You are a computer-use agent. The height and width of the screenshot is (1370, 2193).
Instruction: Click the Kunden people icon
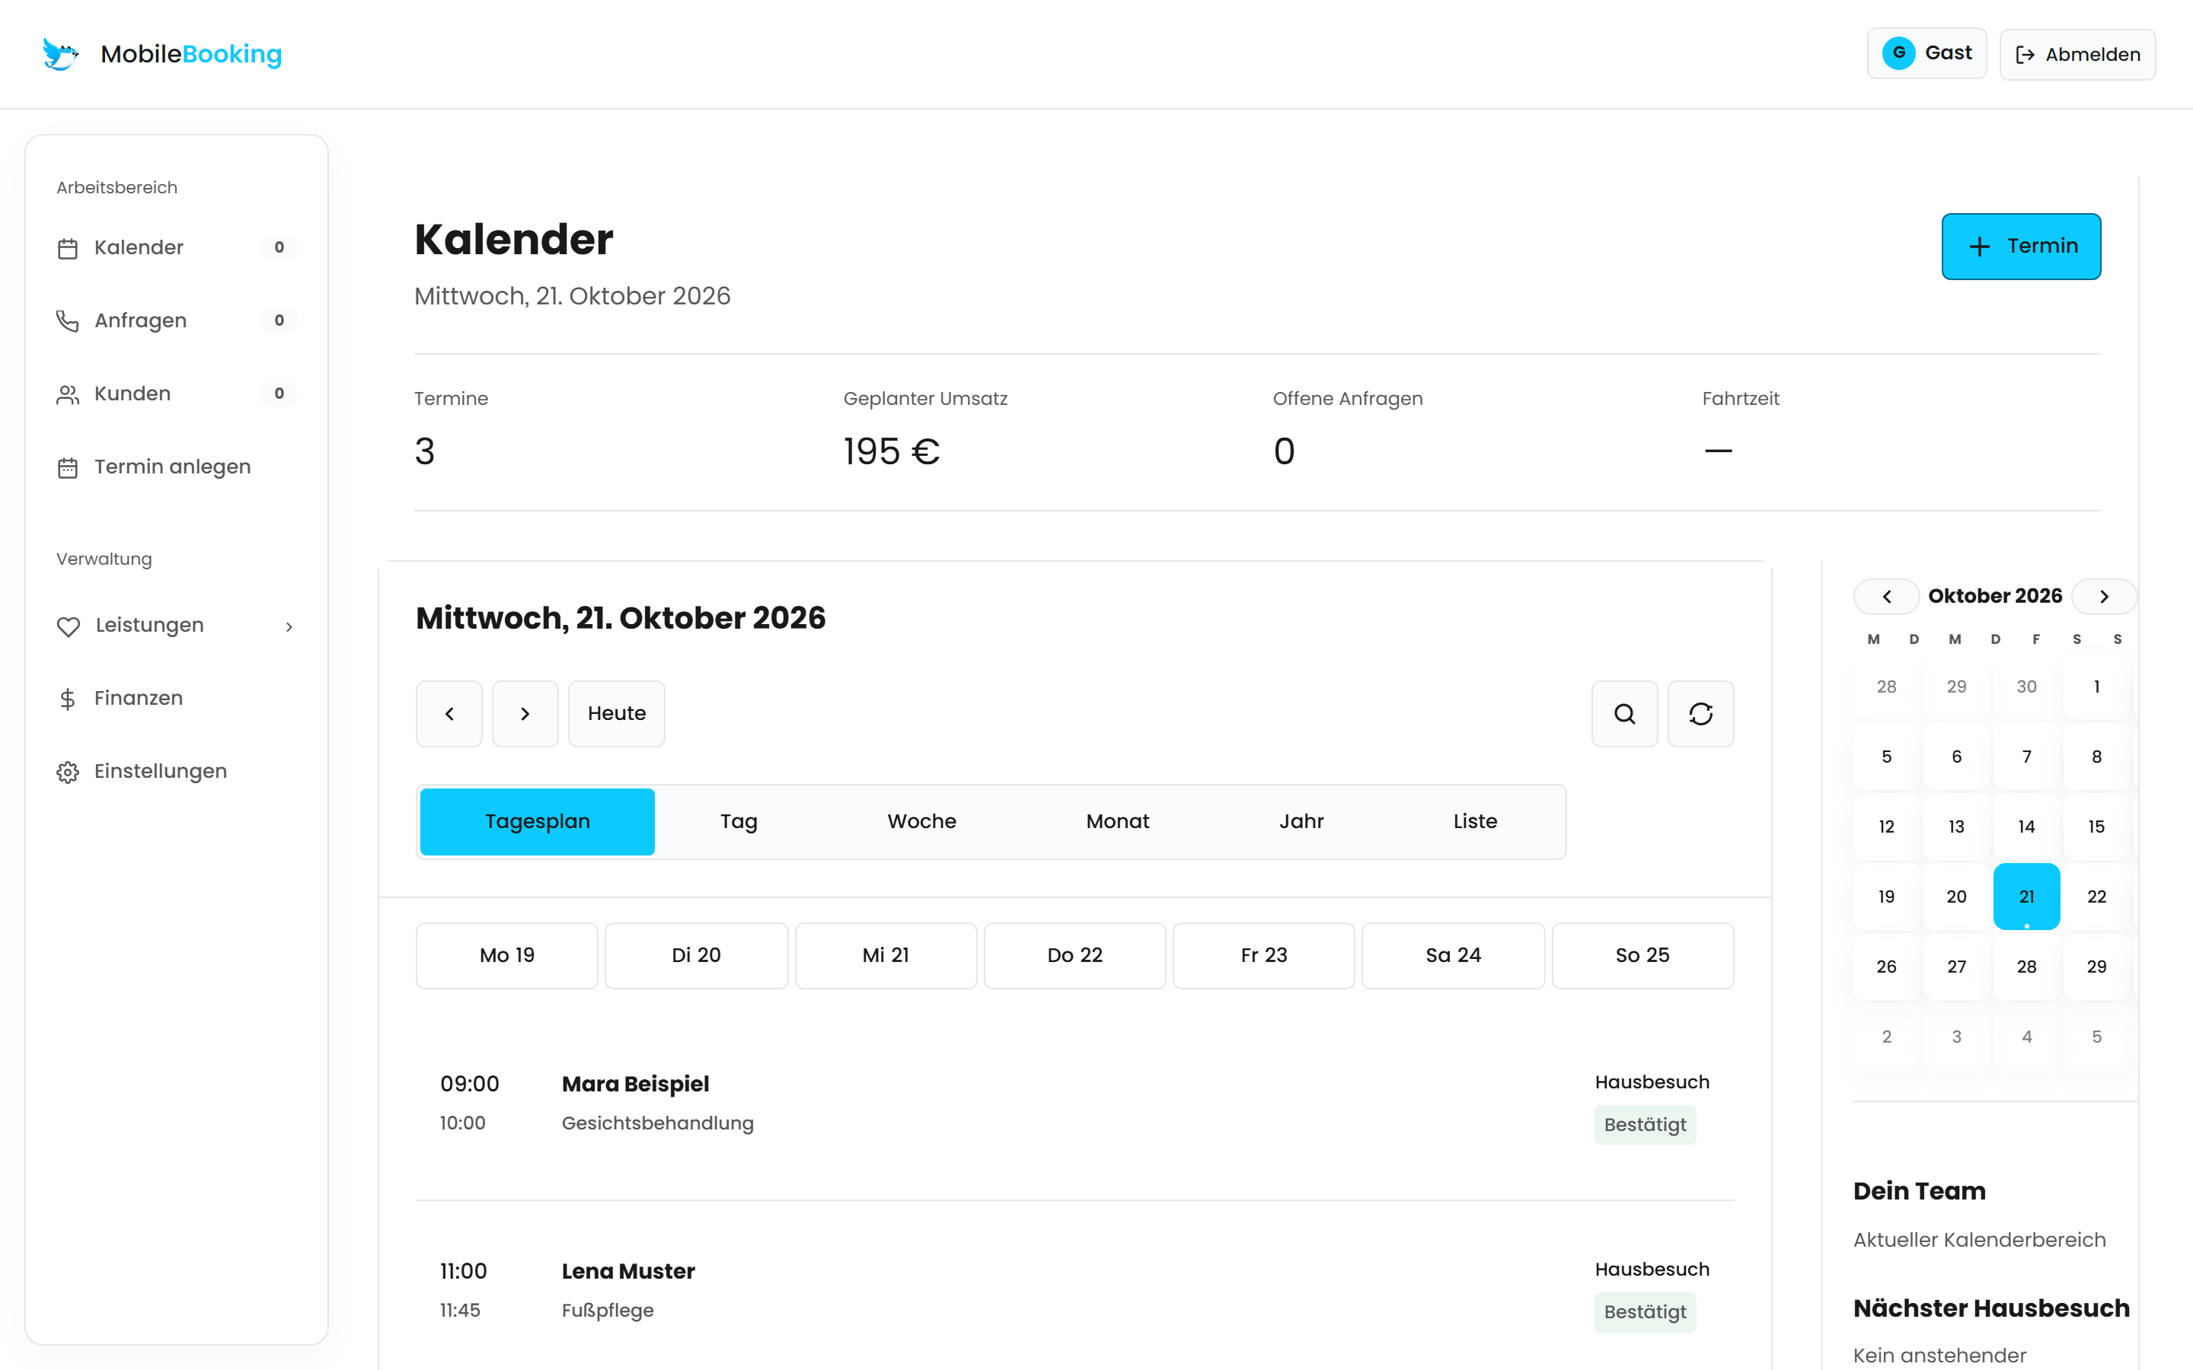68,394
